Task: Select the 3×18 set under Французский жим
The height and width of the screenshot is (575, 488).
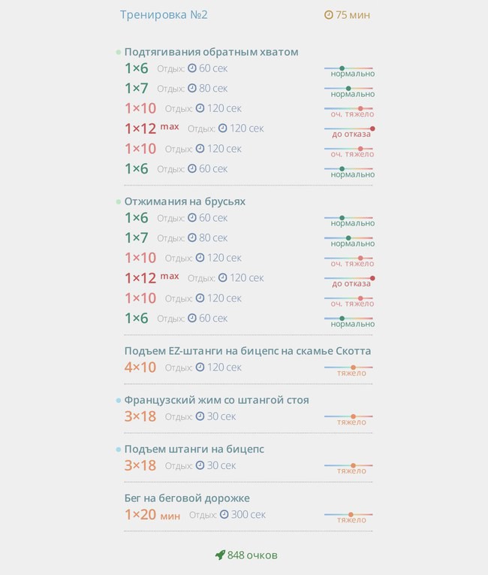Action: [140, 416]
